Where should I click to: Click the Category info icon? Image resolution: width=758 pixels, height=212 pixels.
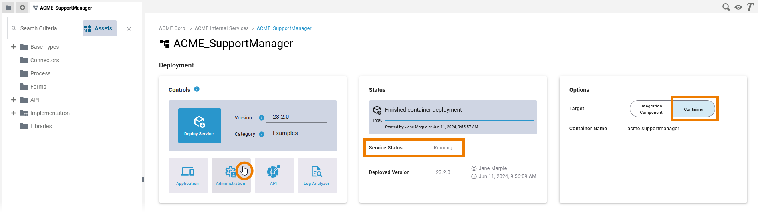click(x=262, y=134)
